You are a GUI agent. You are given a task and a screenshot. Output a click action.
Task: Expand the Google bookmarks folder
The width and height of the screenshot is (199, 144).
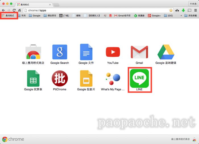pos(34,15)
